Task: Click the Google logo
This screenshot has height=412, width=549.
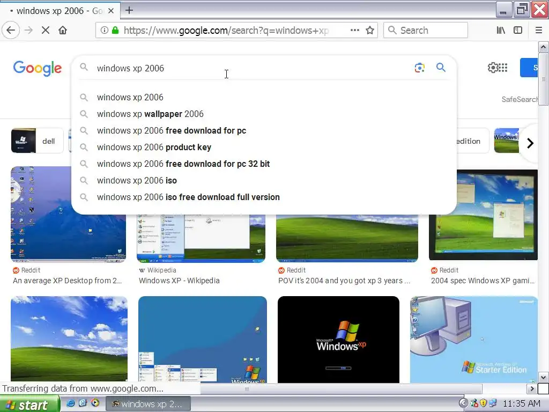Action: (38, 68)
